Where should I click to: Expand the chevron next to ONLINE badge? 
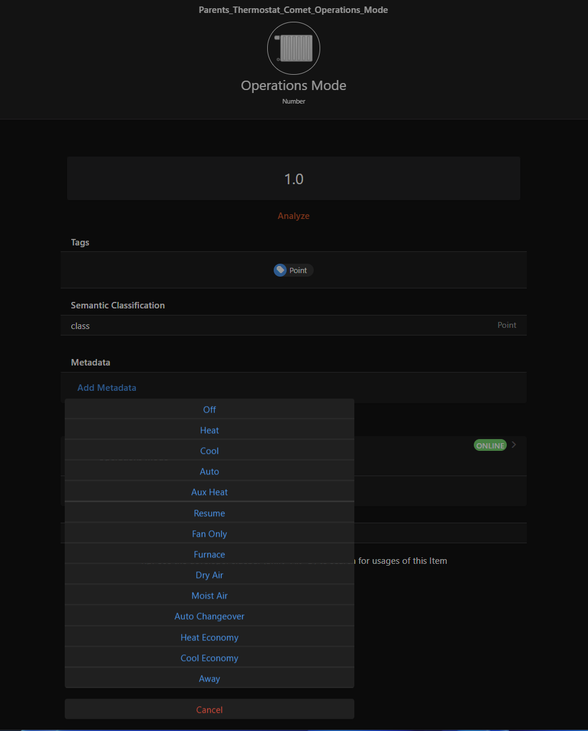point(514,445)
